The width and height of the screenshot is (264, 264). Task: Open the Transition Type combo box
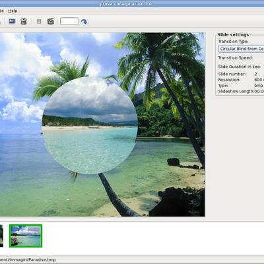(242, 49)
